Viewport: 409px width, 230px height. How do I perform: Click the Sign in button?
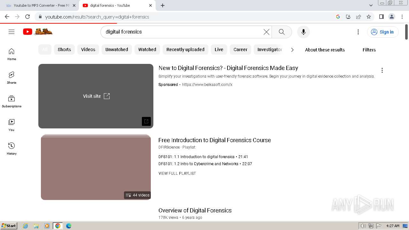383,32
